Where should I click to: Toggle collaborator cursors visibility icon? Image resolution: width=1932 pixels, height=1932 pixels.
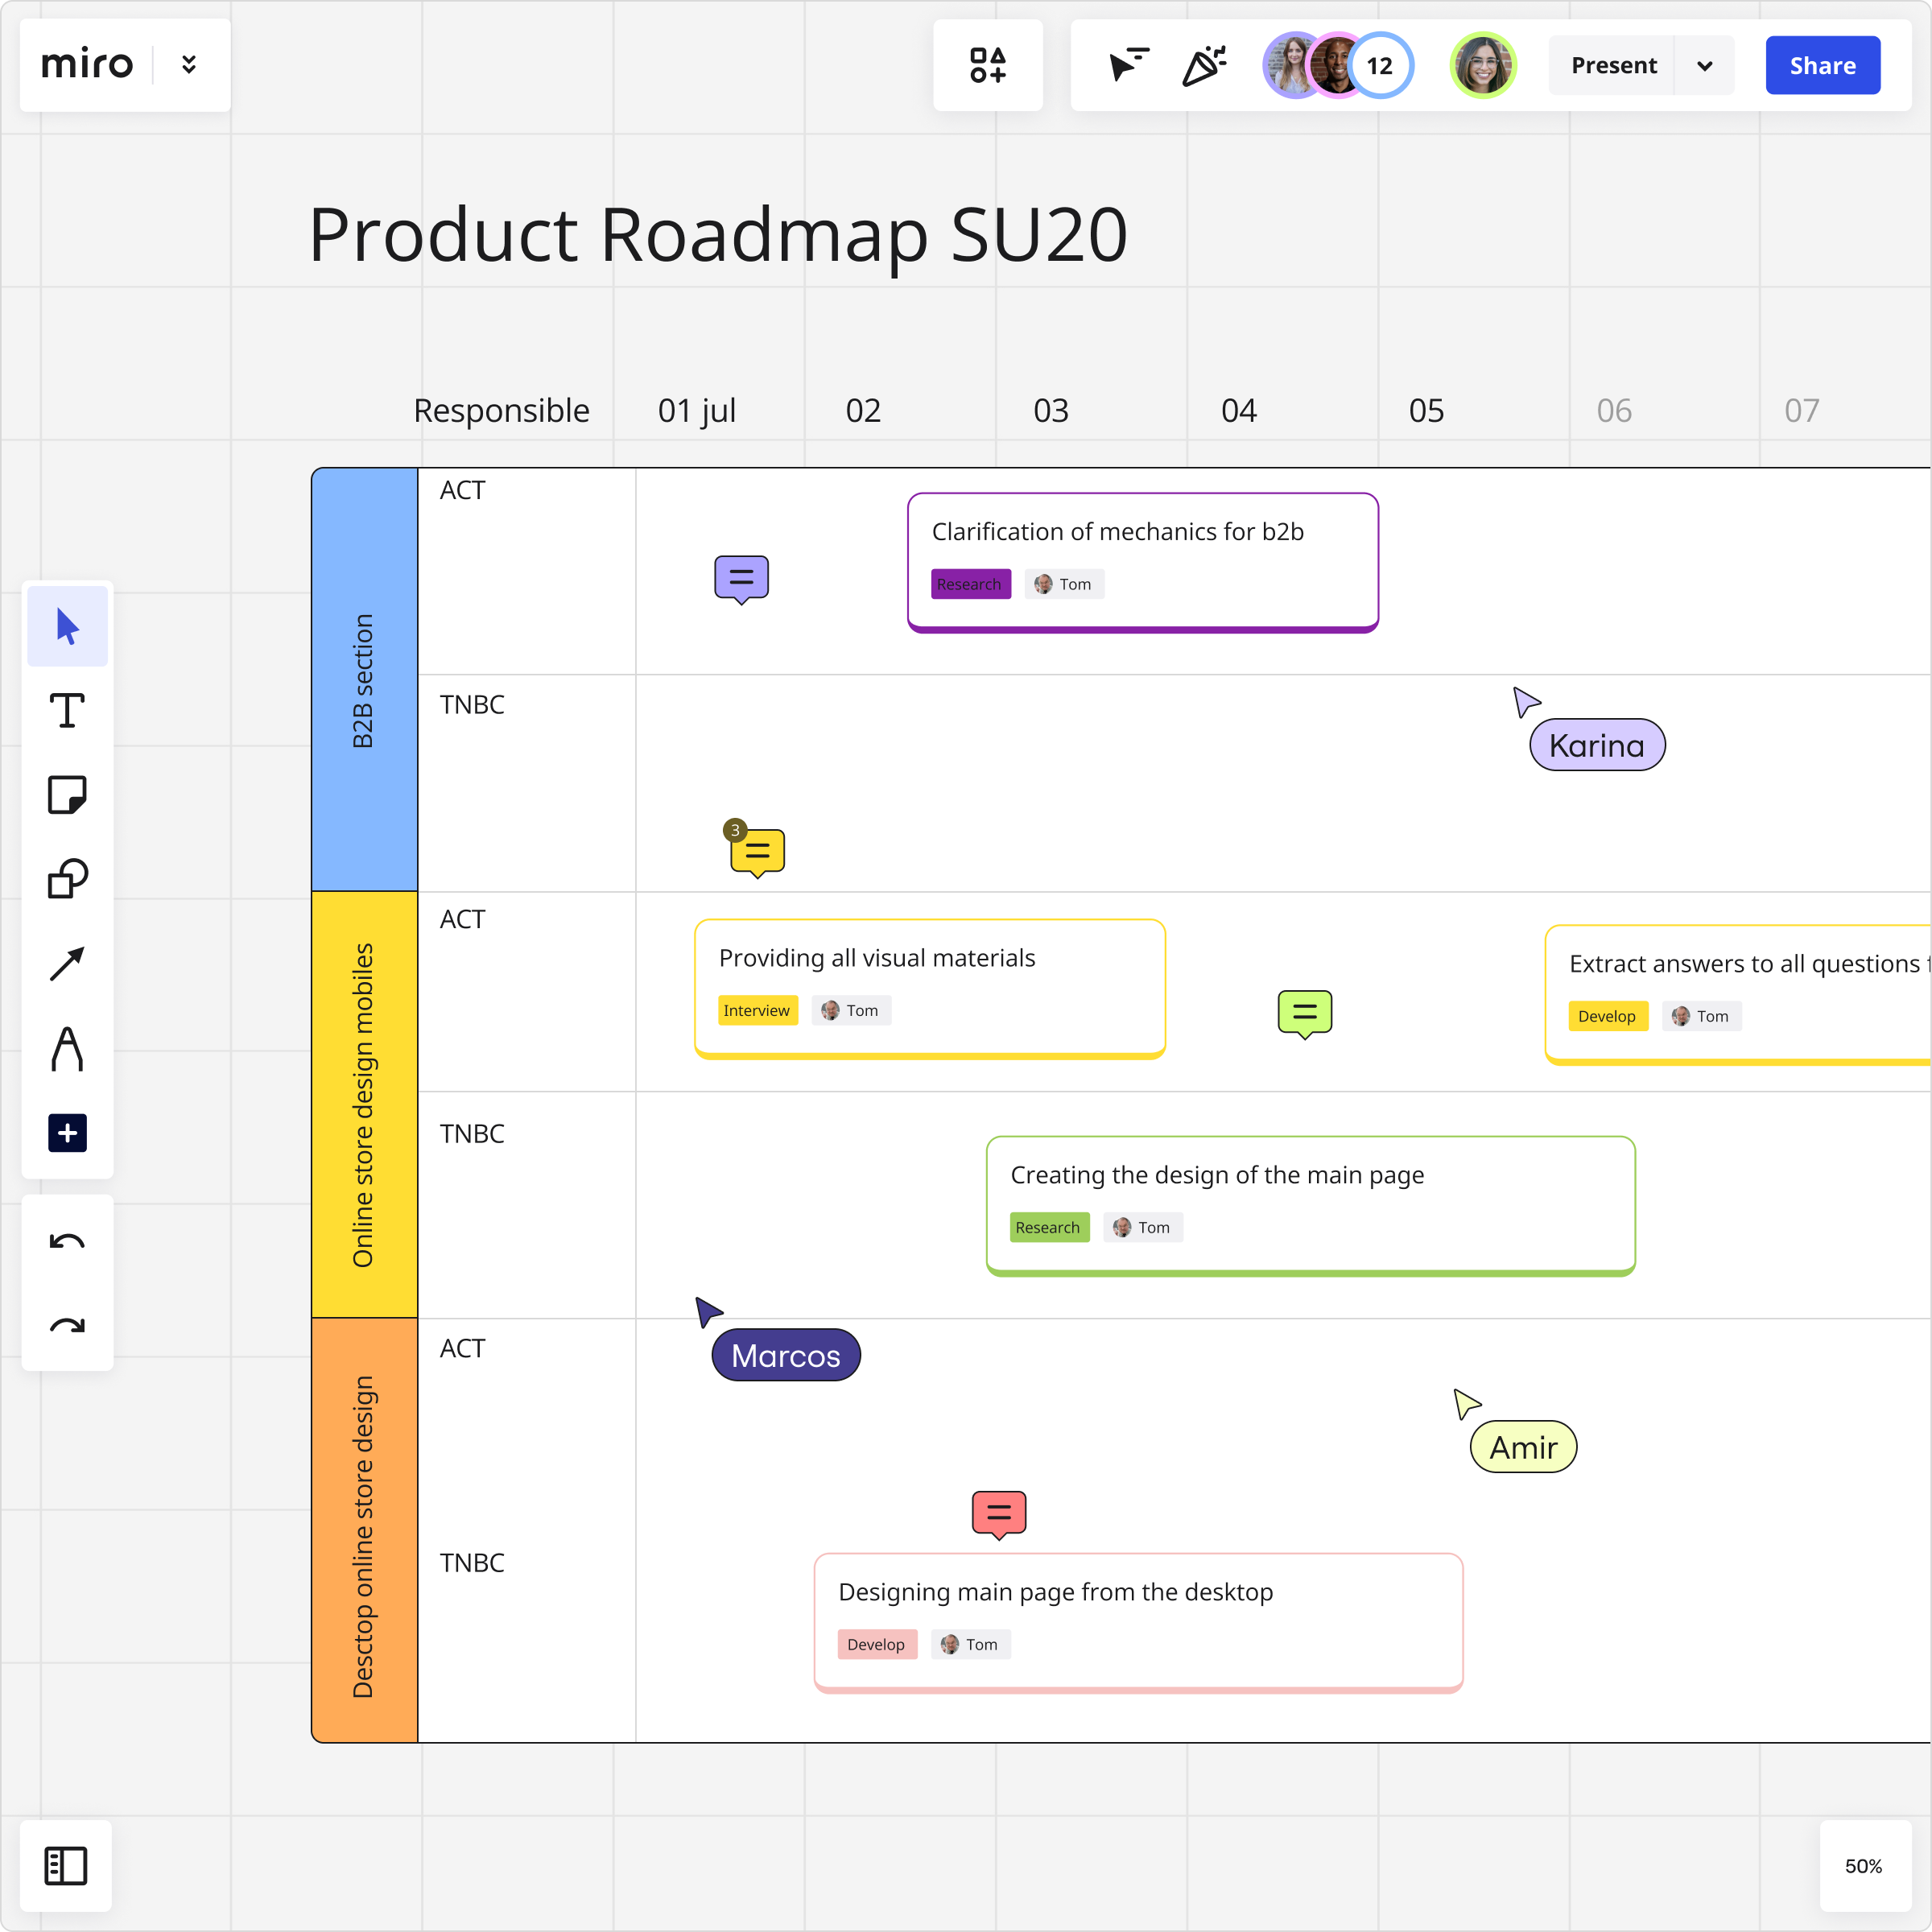tap(1129, 65)
